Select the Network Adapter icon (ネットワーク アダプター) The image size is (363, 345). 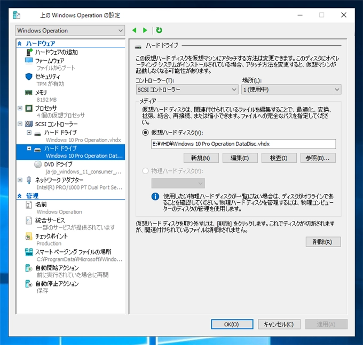(x=29, y=180)
